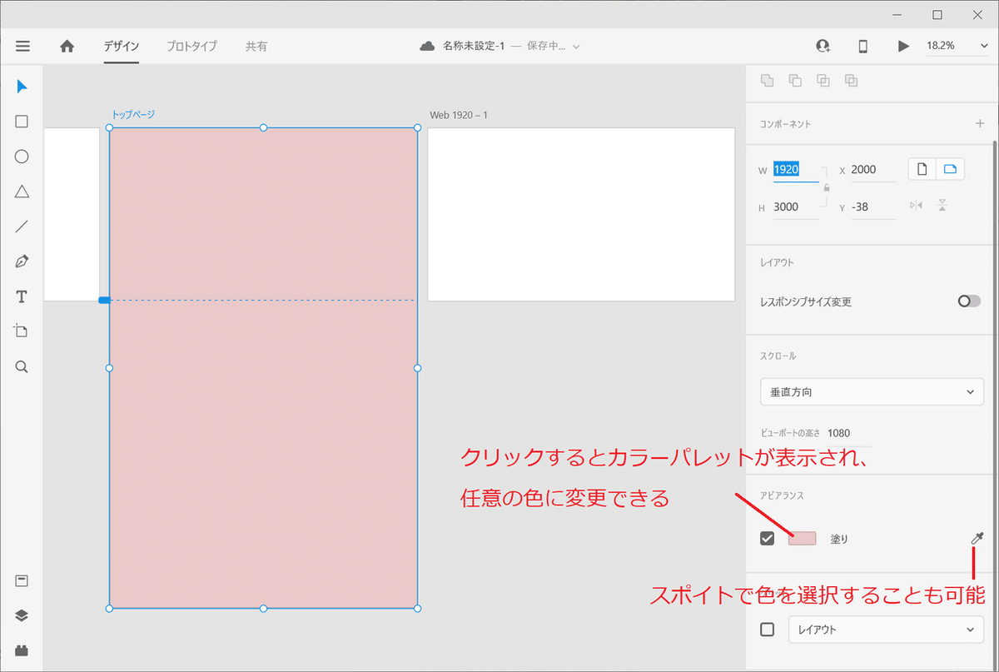The width and height of the screenshot is (999, 672).
Task: Apply the Intersect boolean operation icon
Action: click(823, 81)
